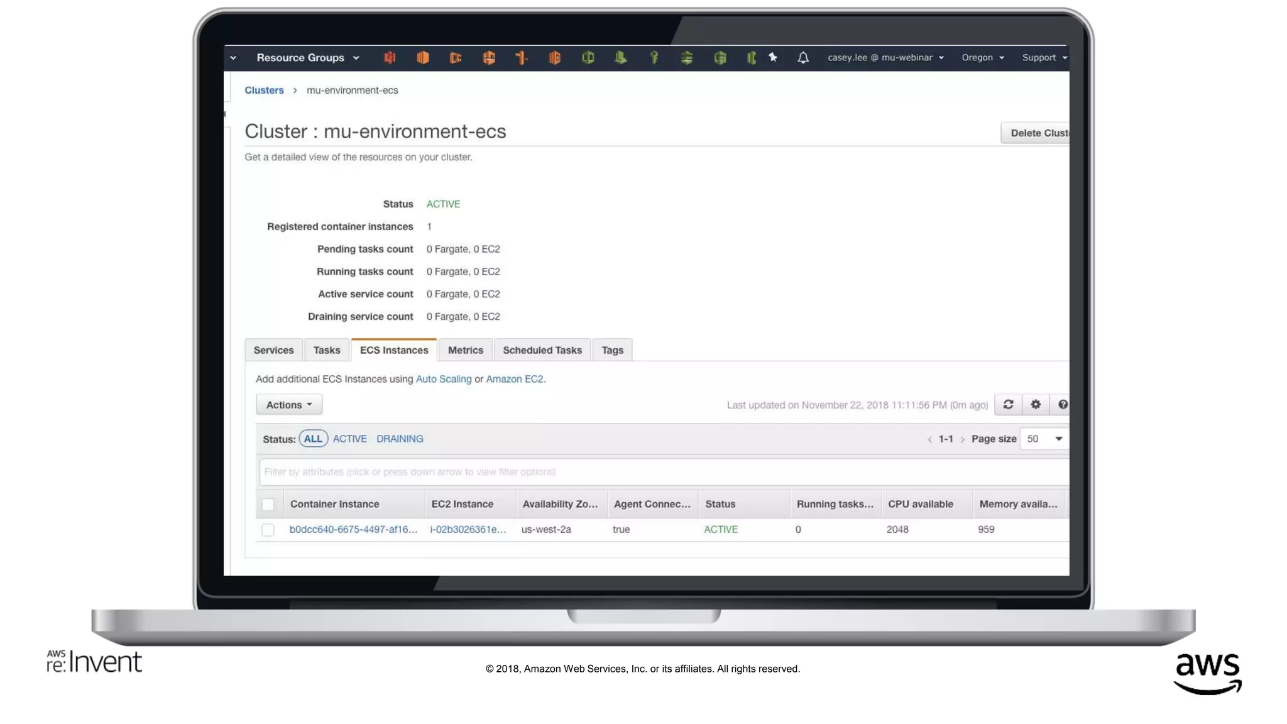The height and width of the screenshot is (724, 1287).
Task: Click the 'true' agent connected cell
Action: (x=621, y=530)
